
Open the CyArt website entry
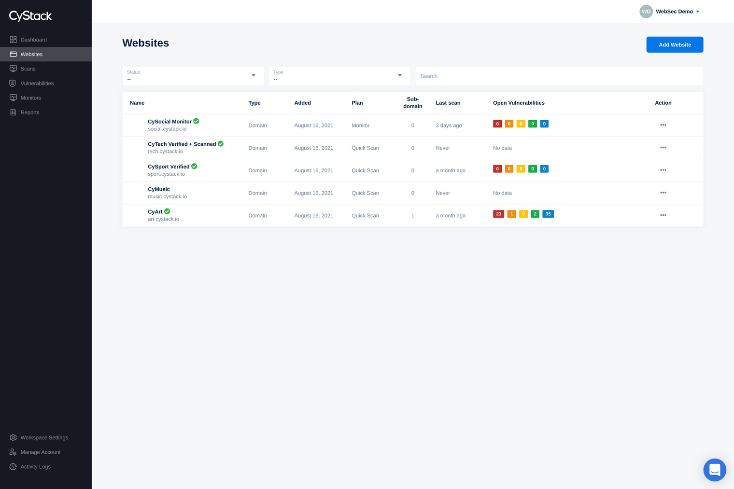155,212
